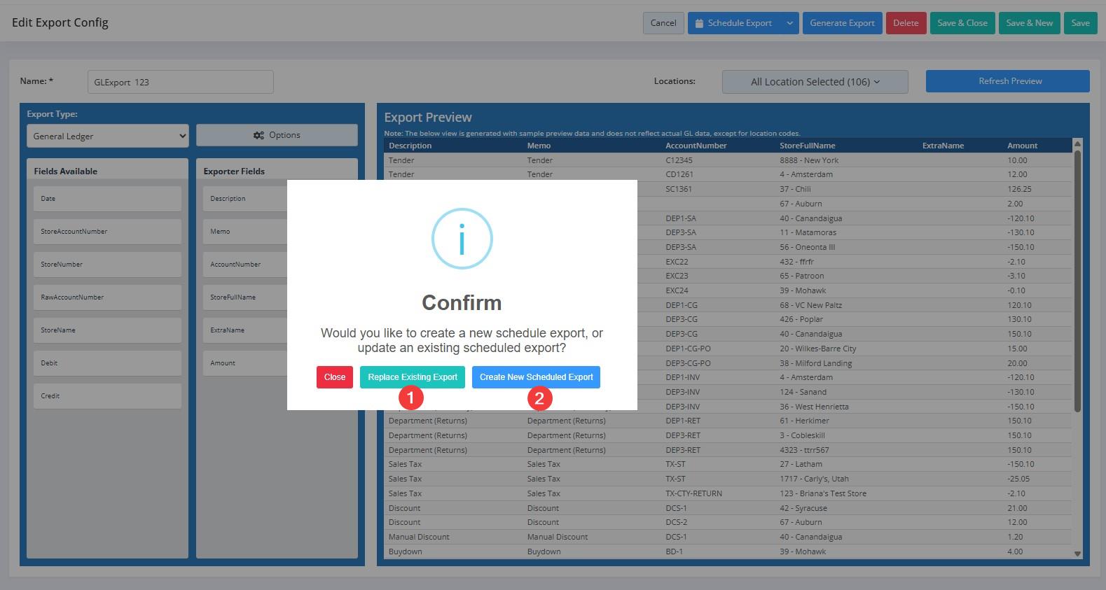Click Save & Close button
Screen dimensions: 1106x590
click(962, 23)
